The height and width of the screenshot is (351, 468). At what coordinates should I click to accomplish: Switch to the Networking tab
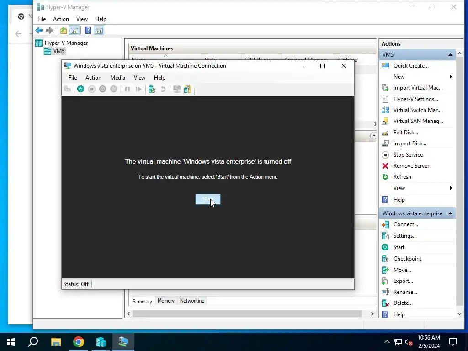[192, 301]
